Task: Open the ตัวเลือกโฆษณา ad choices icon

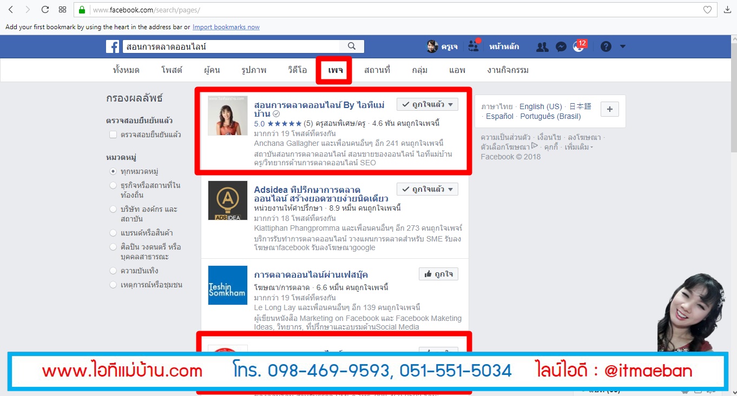Action: point(535,146)
